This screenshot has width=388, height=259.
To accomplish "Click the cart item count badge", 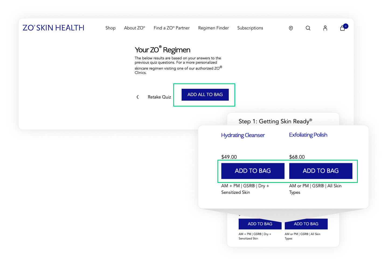I will [346, 26].
